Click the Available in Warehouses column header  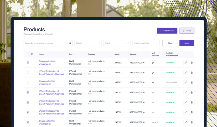point(172,54)
